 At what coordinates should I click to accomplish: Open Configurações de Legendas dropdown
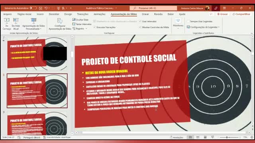[203, 27]
